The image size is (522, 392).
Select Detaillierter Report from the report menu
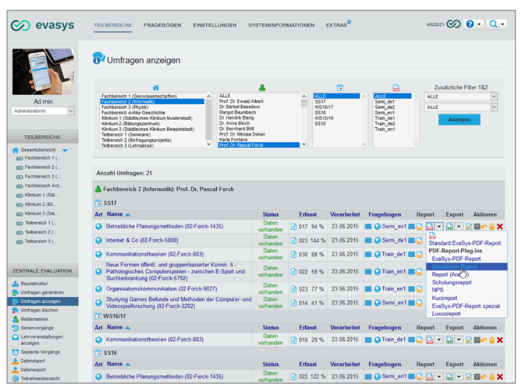pyautogui.click(x=454, y=267)
